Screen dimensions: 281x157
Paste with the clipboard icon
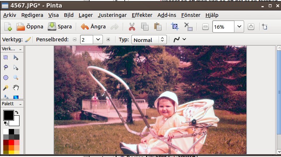coord(158,27)
